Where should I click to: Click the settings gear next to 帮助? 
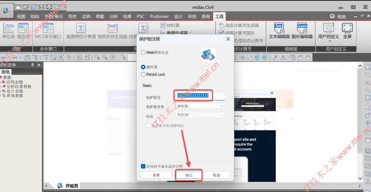click(x=332, y=16)
